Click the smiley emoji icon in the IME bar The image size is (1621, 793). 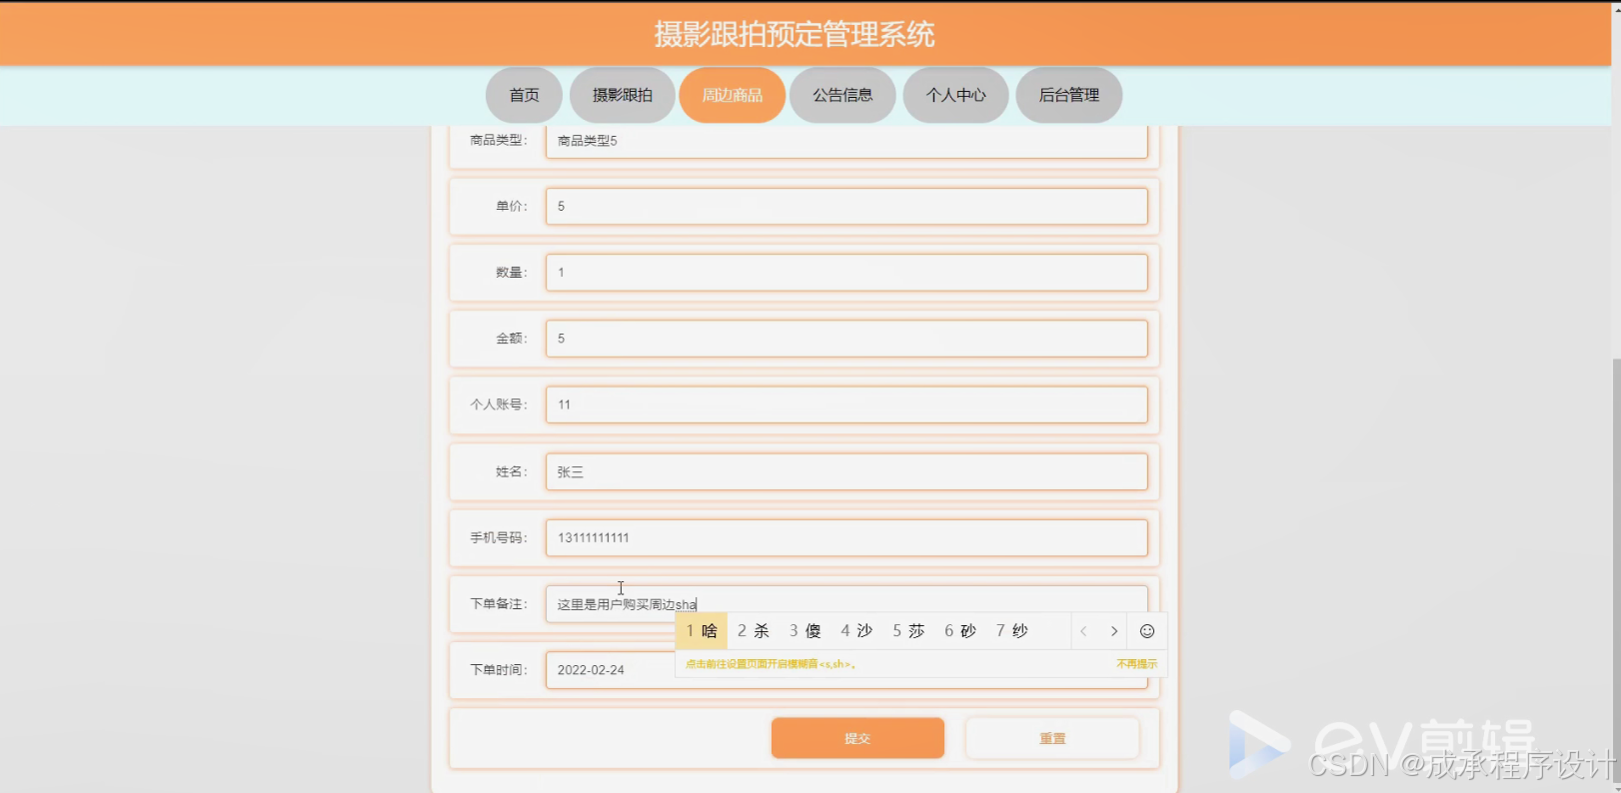(x=1146, y=630)
